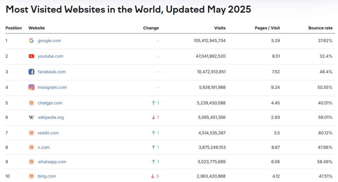Click the Change column header

tap(151, 28)
